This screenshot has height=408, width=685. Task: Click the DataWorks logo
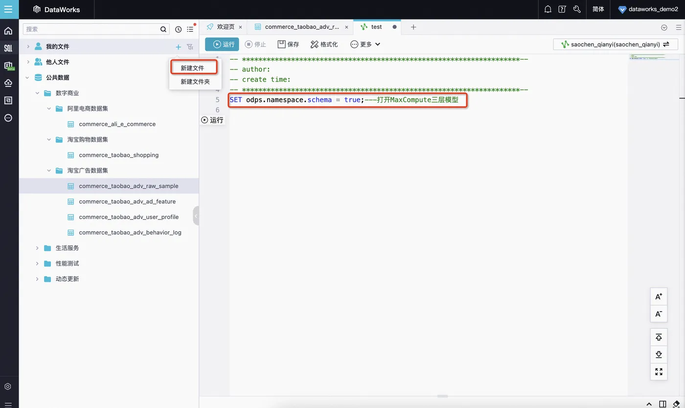click(56, 9)
